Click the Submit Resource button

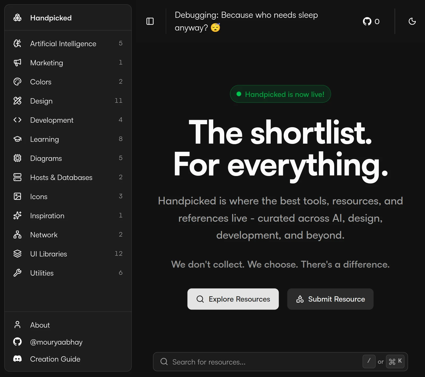pos(330,299)
